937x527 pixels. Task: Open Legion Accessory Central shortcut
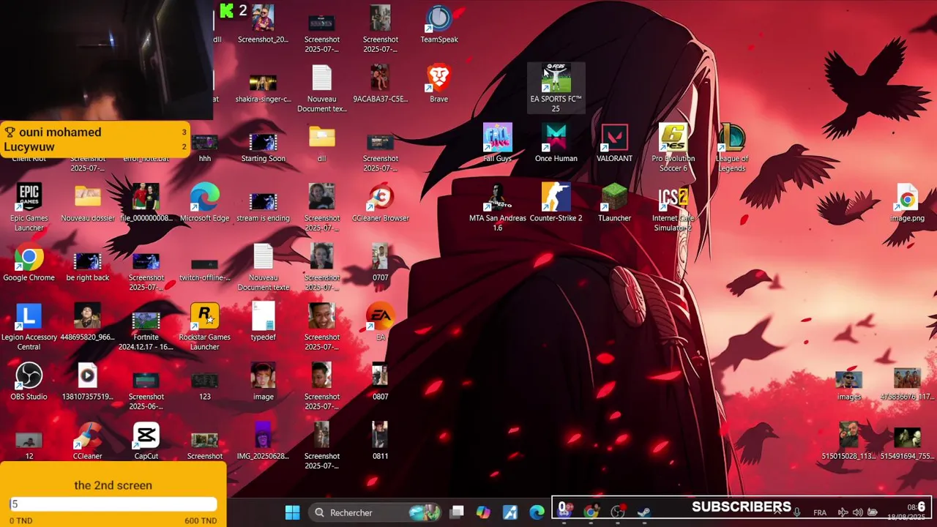pos(29,327)
